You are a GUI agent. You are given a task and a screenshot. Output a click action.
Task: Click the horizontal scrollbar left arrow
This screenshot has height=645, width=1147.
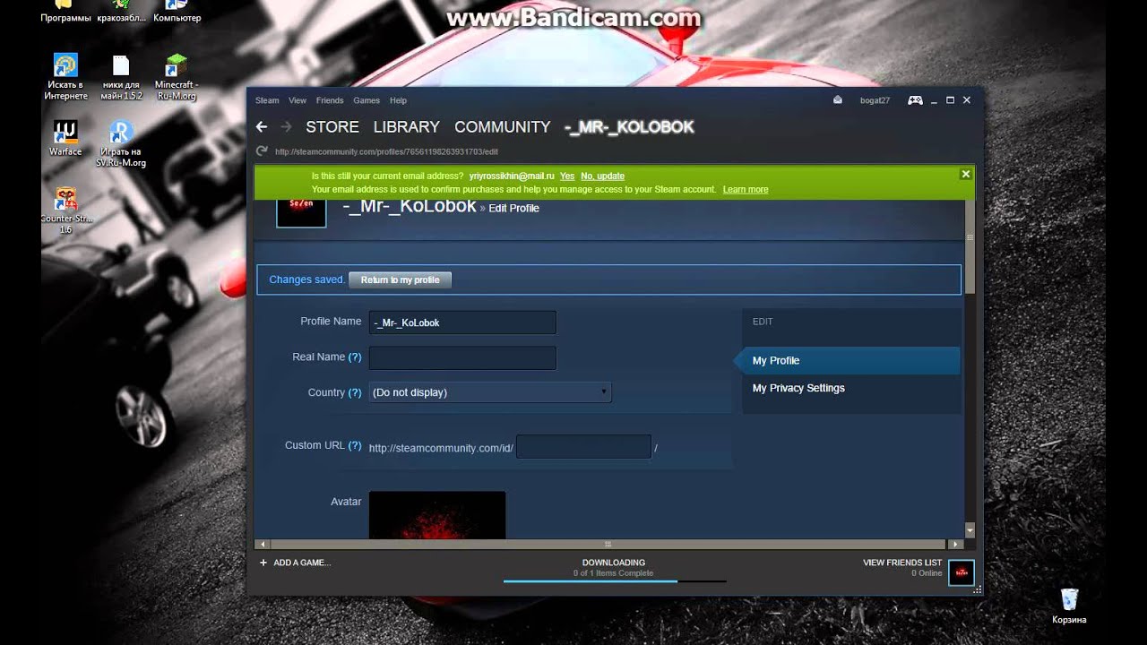[x=263, y=544]
